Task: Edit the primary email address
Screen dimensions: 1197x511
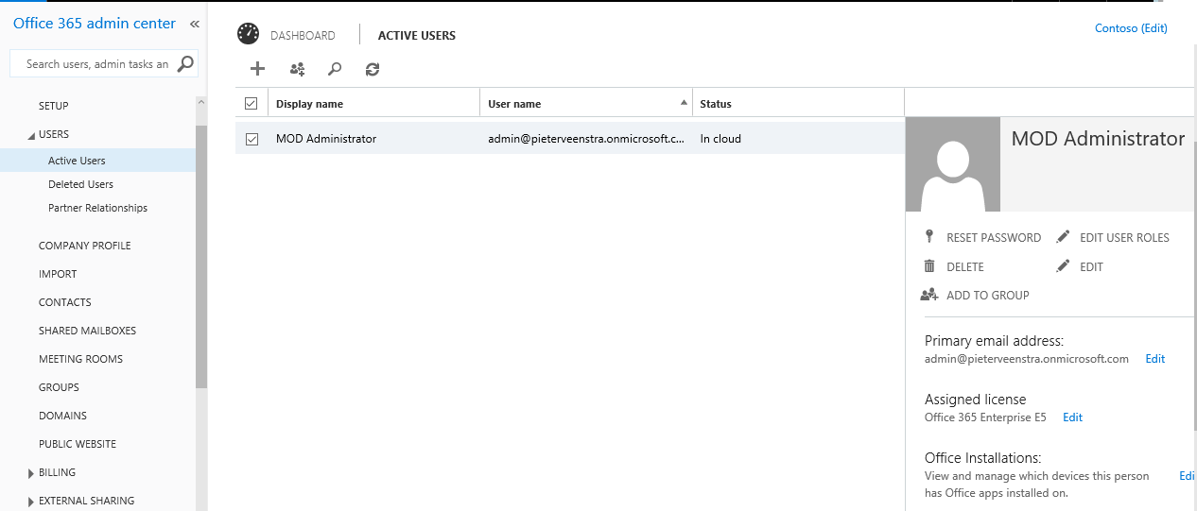Action: click(1155, 359)
